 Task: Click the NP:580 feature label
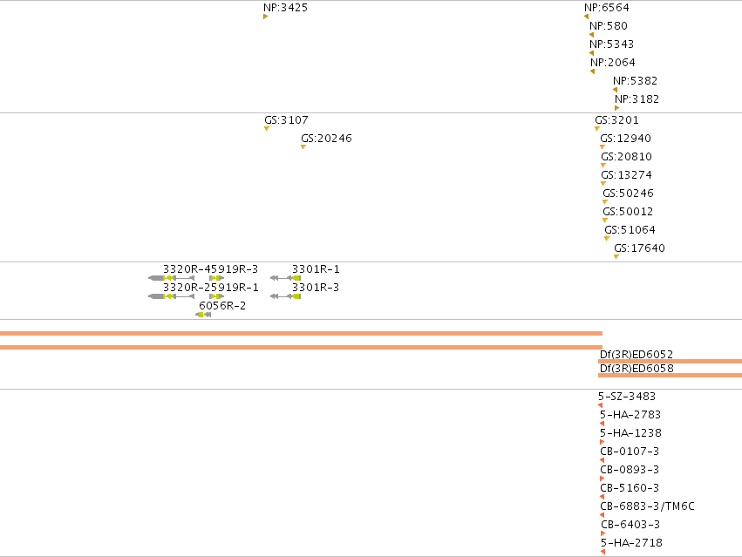(x=608, y=26)
